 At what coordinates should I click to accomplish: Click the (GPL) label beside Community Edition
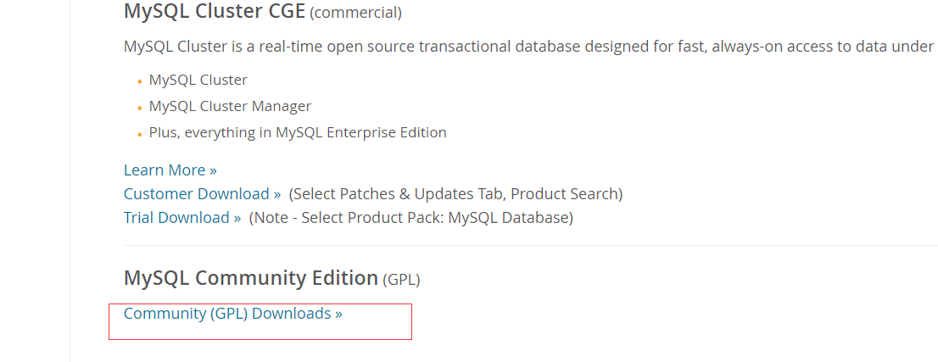pos(401,280)
